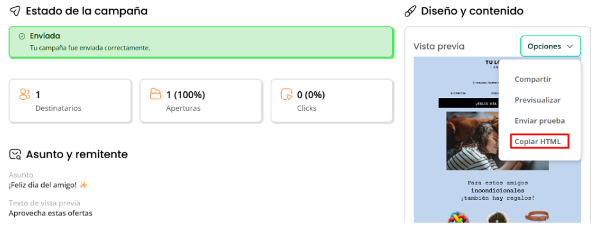Click the check circle icon next to Enviada
597x228 pixels.
point(21,36)
